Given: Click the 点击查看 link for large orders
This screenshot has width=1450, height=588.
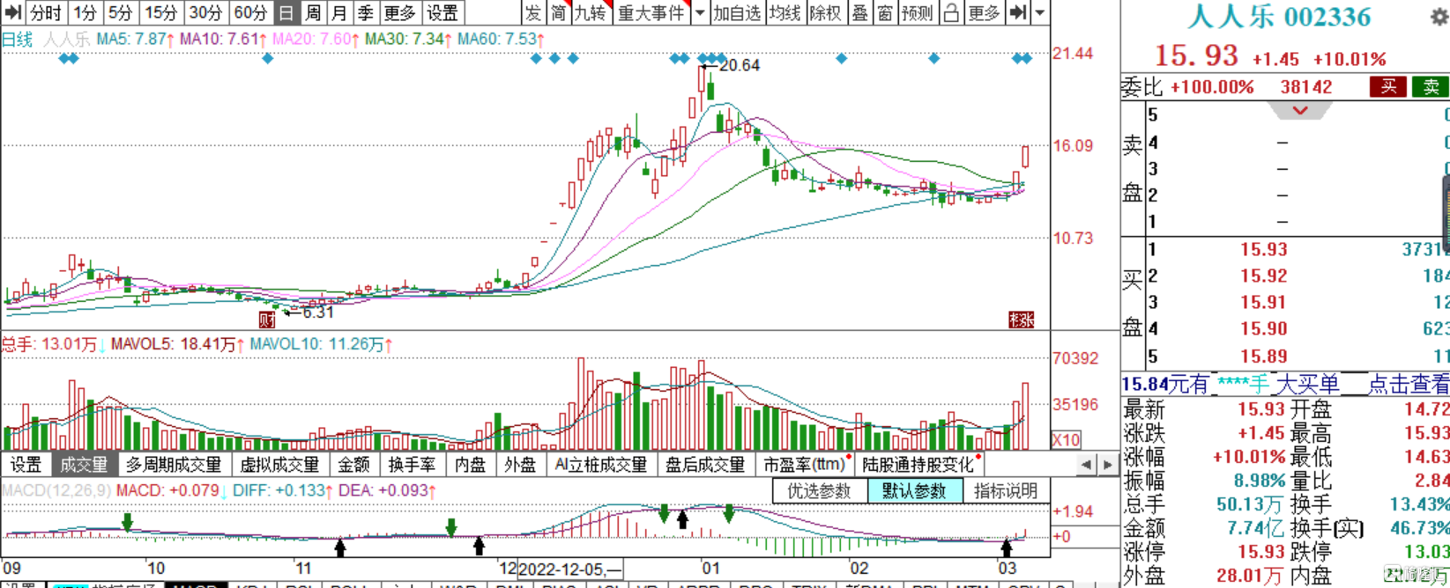Looking at the screenshot, I should point(1408,384).
